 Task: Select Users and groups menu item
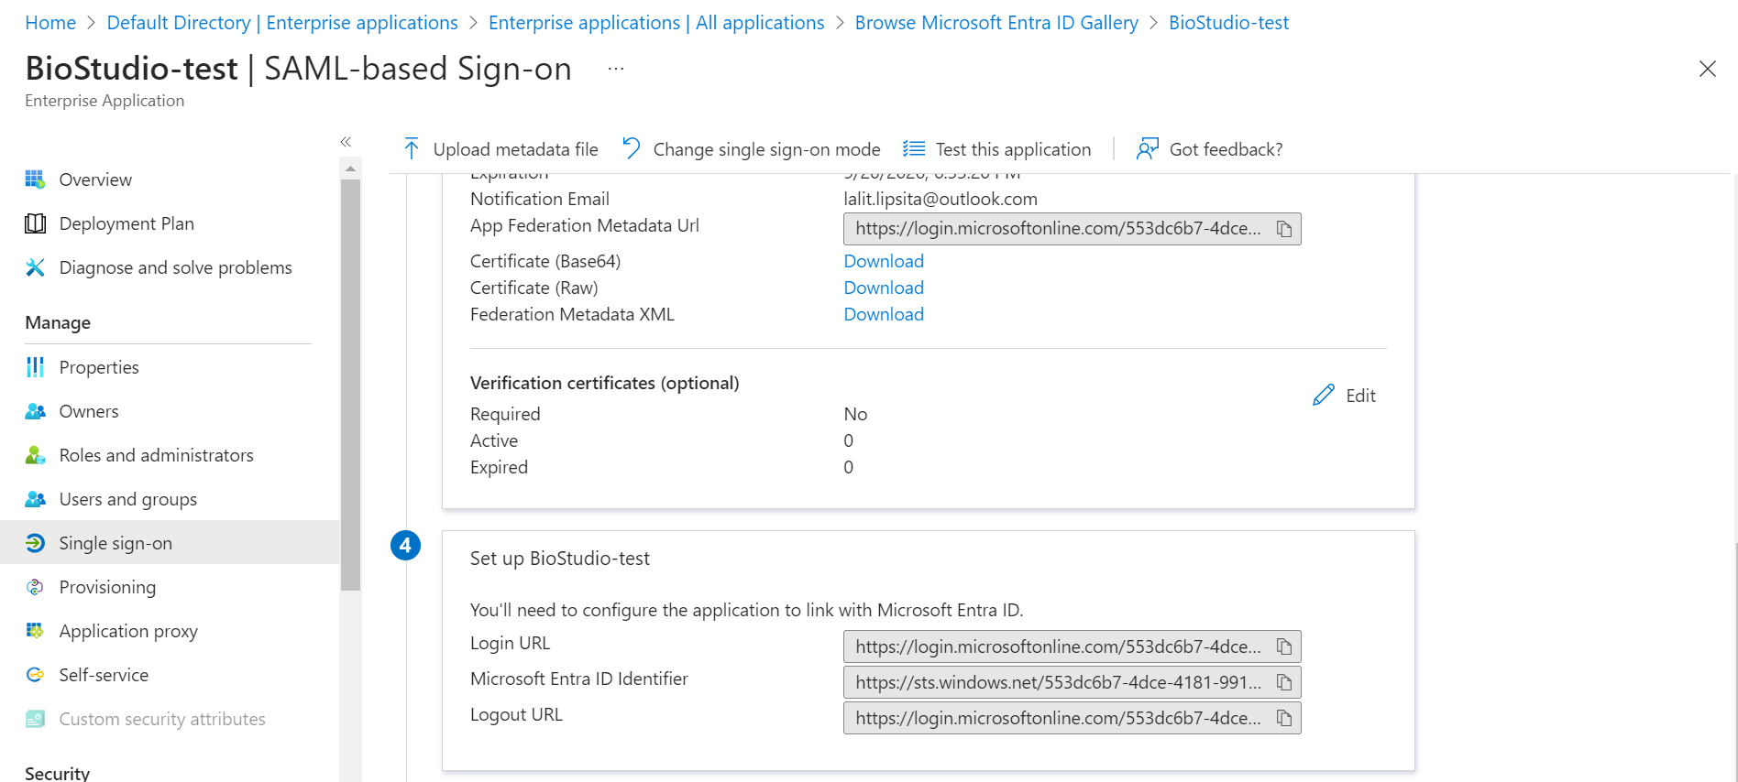click(x=128, y=499)
